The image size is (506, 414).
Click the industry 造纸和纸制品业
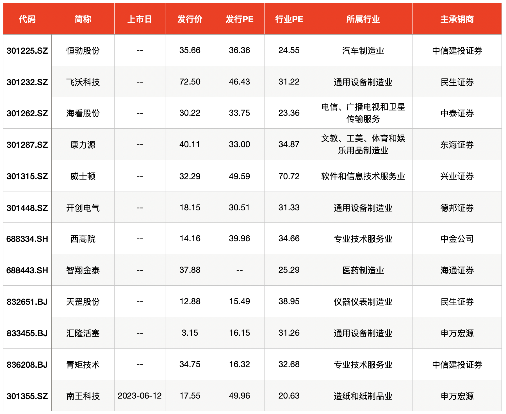point(363,396)
